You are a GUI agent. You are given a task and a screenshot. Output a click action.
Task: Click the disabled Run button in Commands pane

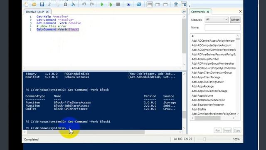pyautogui.click(x=218, y=130)
